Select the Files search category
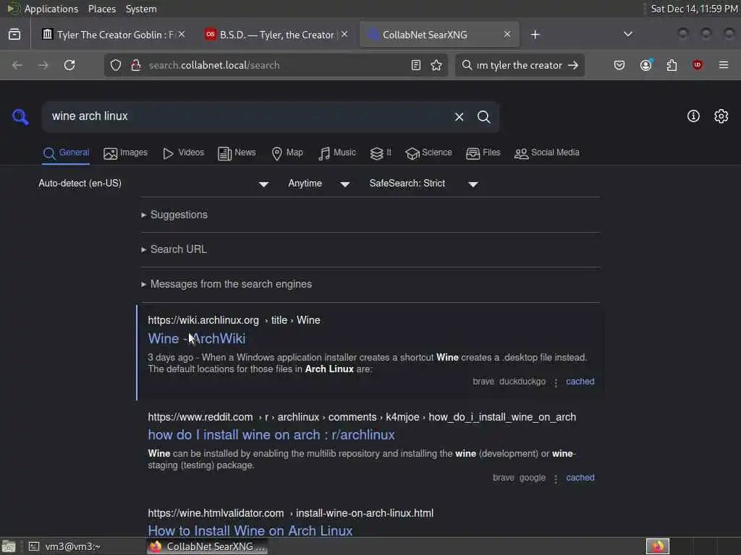This screenshot has height=555, width=741. pos(483,153)
